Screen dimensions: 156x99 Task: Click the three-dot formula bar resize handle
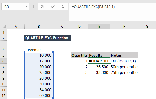pos(34,7)
